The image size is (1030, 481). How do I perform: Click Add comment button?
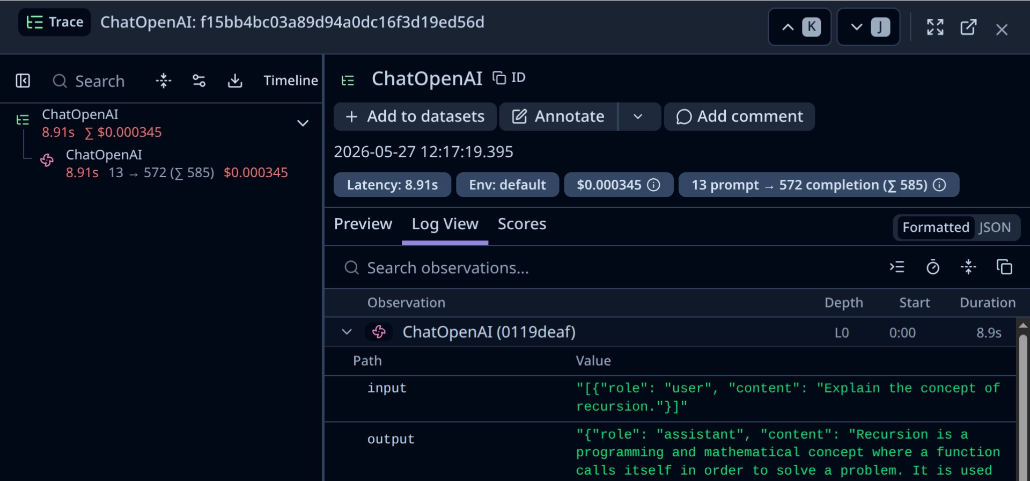click(x=739, y=116)
